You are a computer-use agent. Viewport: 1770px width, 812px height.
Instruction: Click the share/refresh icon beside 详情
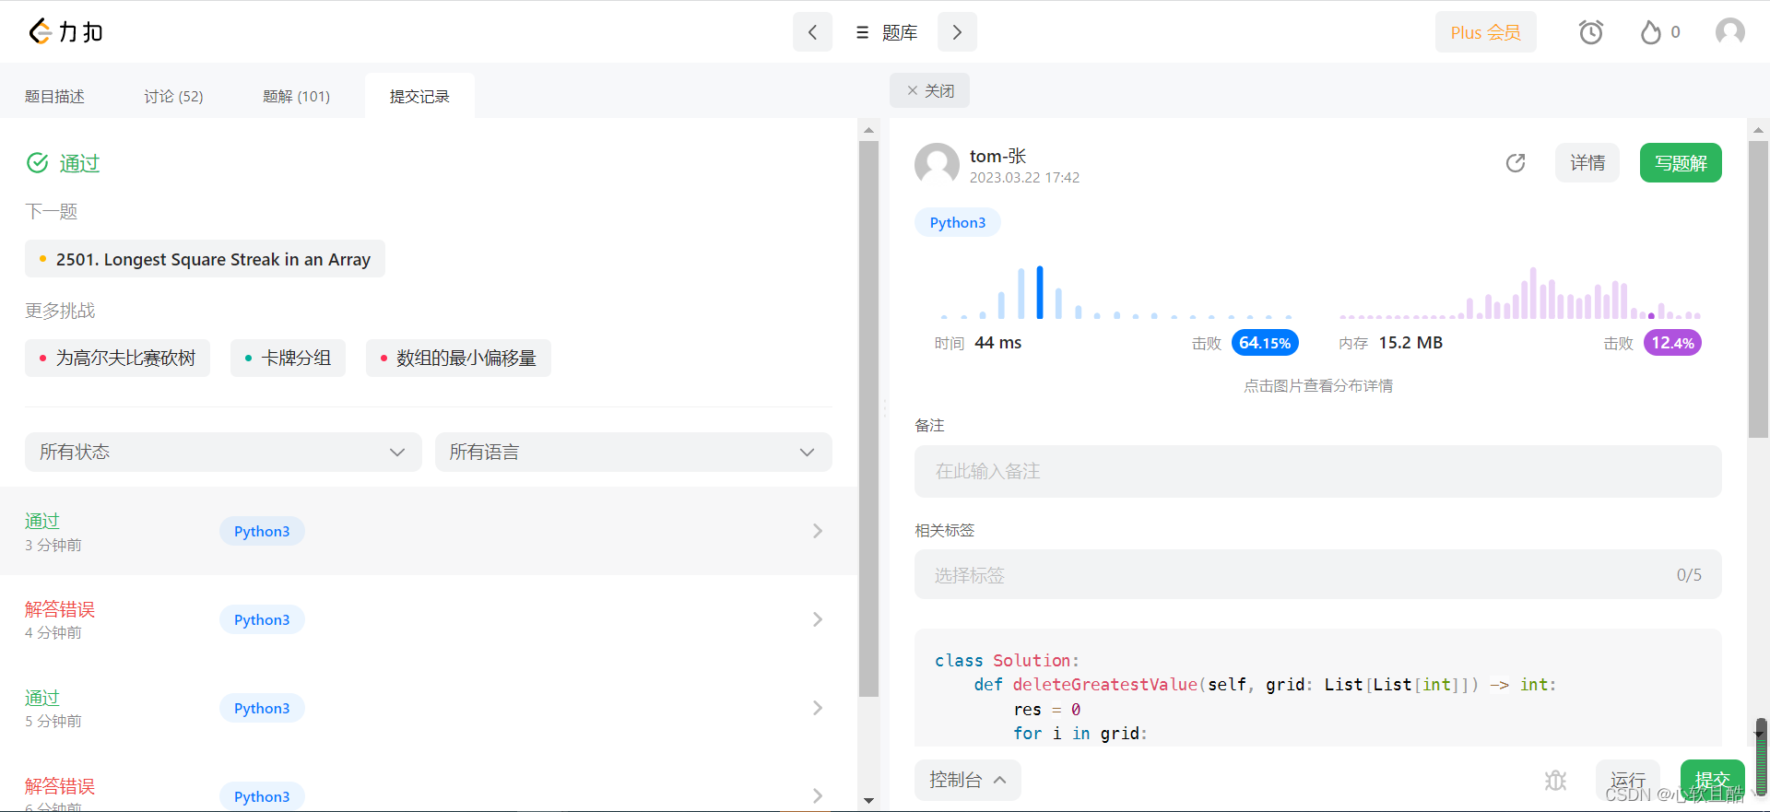(1516, 163)
